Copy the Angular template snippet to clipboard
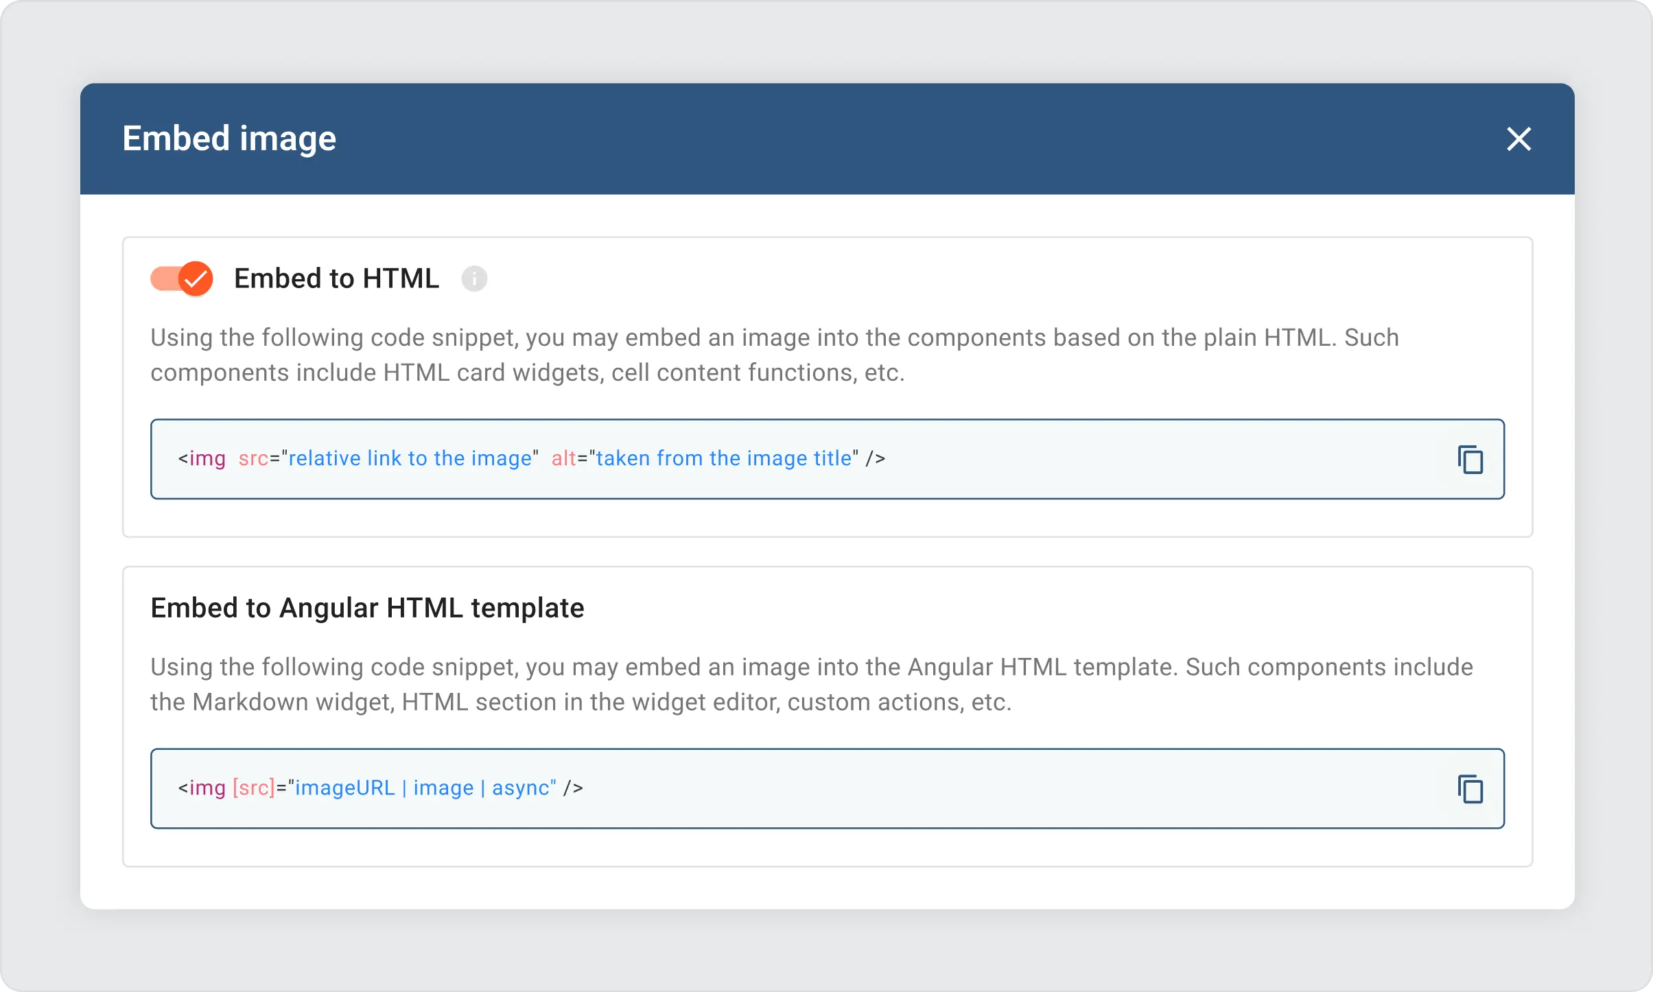 tap(1470, 789)
